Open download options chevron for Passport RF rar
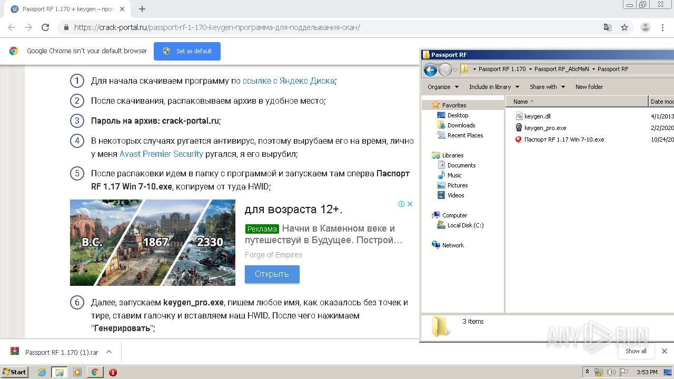Image resolution: width=674 pixels, height=379 pixels. pyautogui.click(x=109, y=352)
